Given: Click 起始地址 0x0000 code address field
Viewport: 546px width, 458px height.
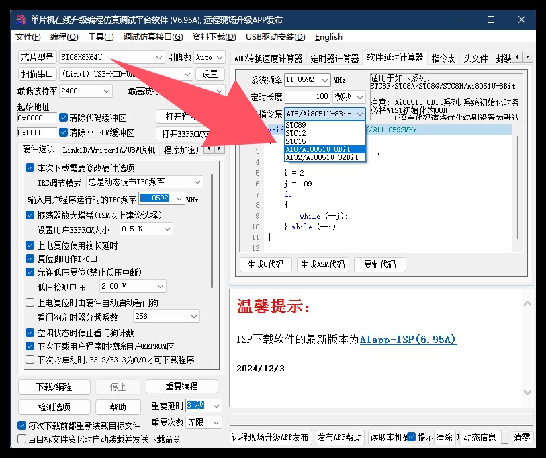Looking at the screenshot, I should 36,118.
